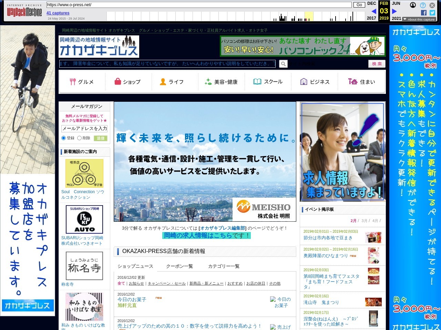Viewport: 441px width, 330px height.
Task: Share capture on Facebook icon
Action: pos(424,13)
